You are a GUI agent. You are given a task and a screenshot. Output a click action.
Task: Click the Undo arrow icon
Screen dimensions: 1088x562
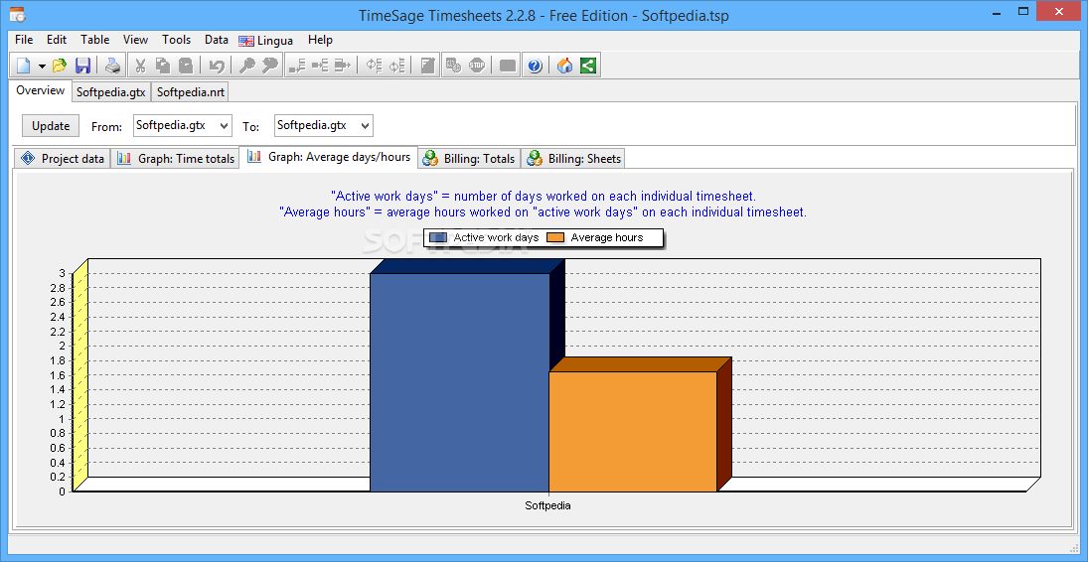click(217, 66)
